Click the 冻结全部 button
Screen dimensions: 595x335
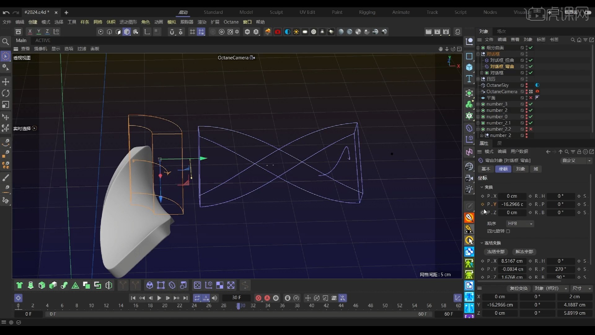pos(496,252)
